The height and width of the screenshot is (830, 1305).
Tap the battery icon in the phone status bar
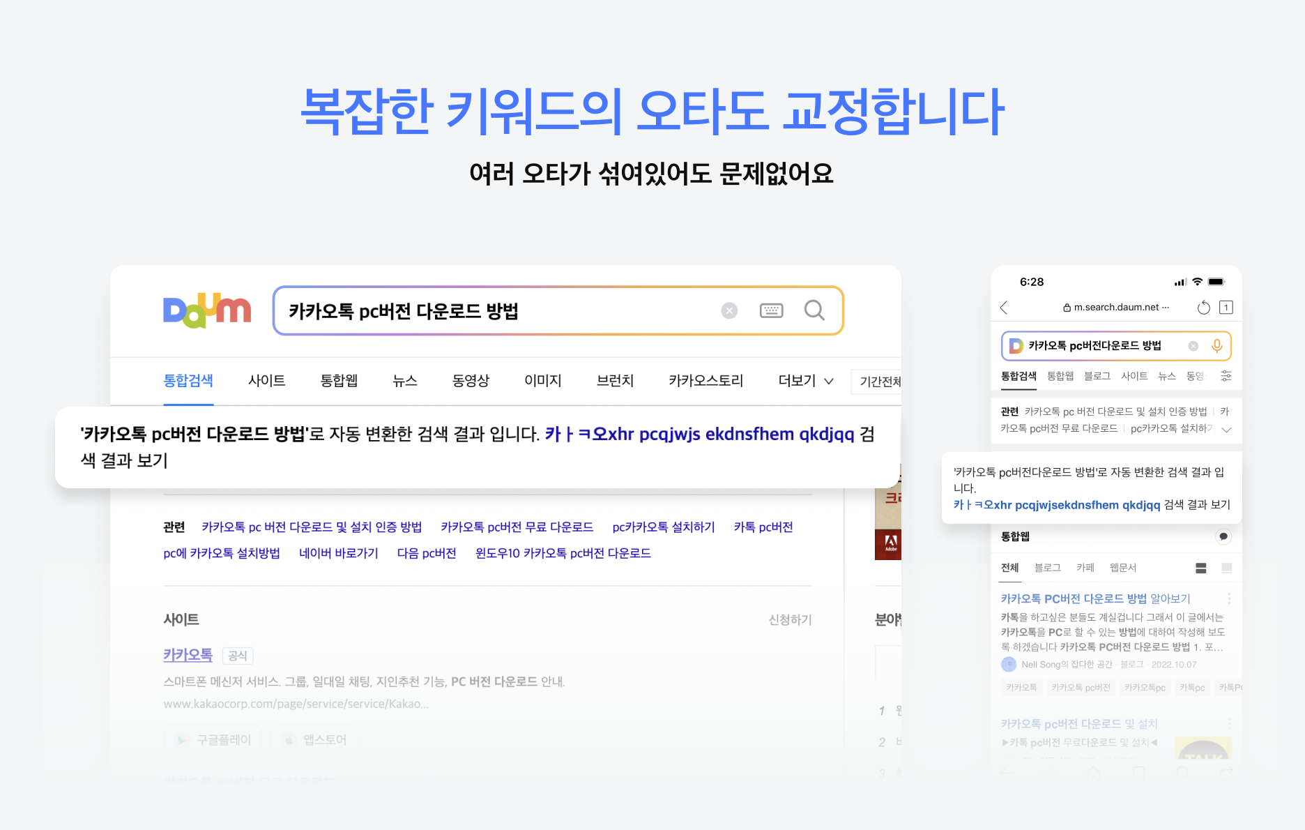pos(1216,282)
